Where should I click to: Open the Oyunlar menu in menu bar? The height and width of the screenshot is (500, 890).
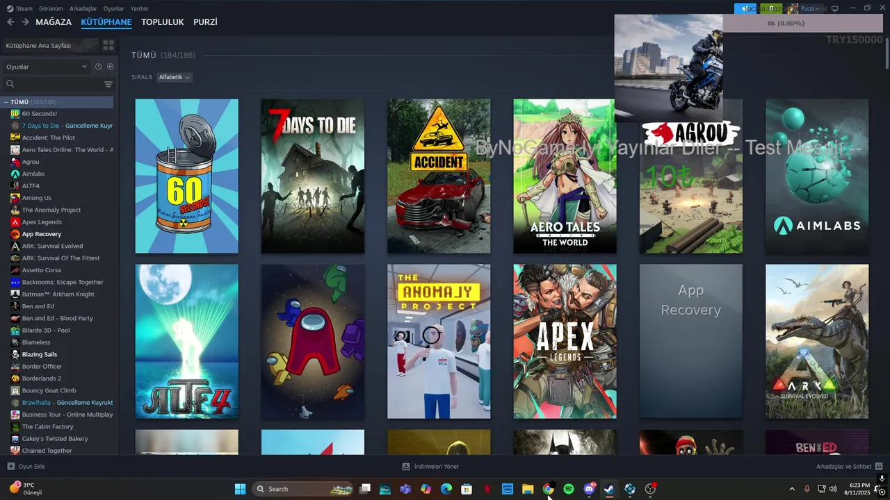114,8
